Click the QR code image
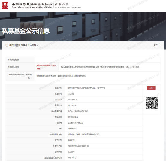This screenshot has height=161, width=166. click(x=152, y=103)
